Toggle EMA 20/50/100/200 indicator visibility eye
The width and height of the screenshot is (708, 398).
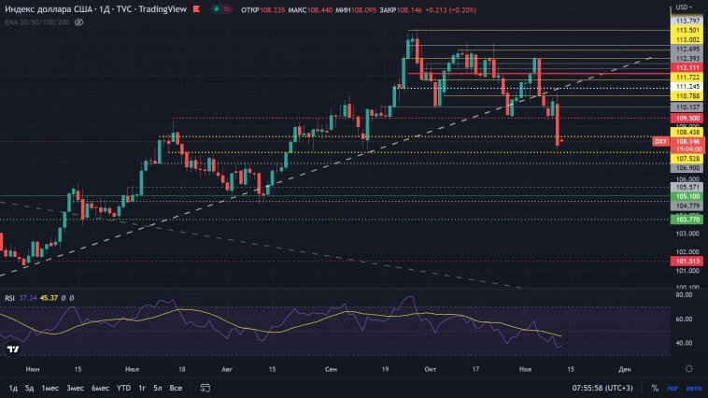click(x=78, y=21)
